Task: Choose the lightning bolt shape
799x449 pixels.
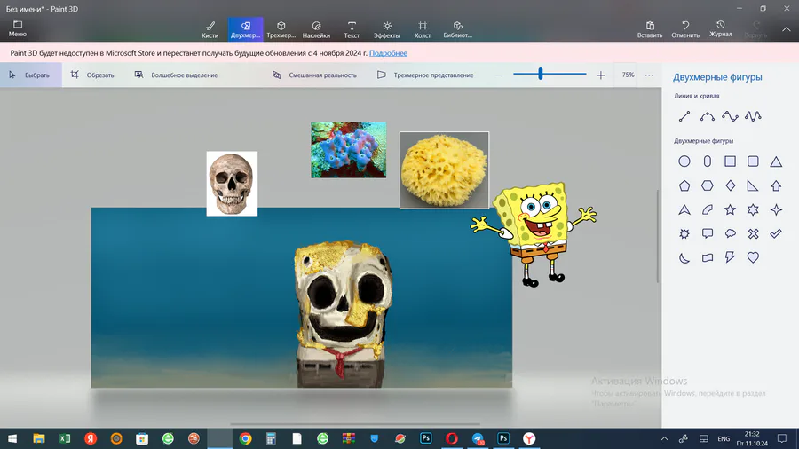Action: pos(731,257)
